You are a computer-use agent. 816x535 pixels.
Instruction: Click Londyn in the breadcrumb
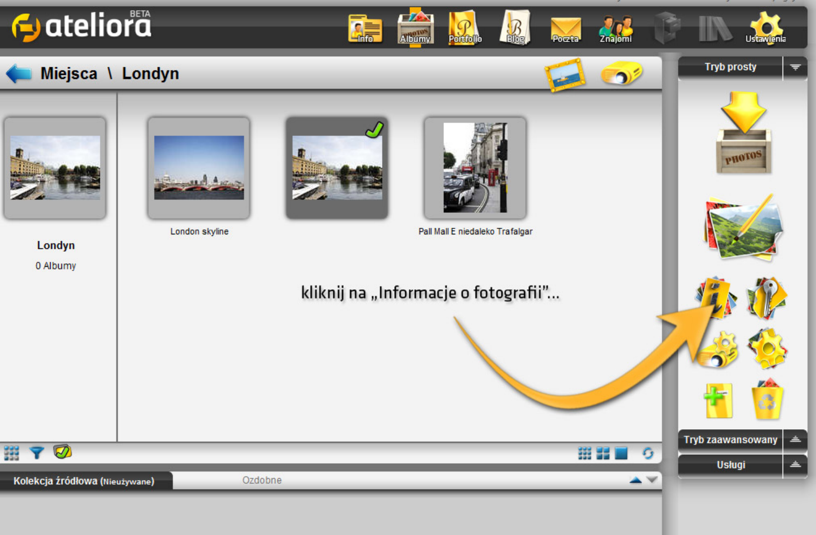[150, 73]
